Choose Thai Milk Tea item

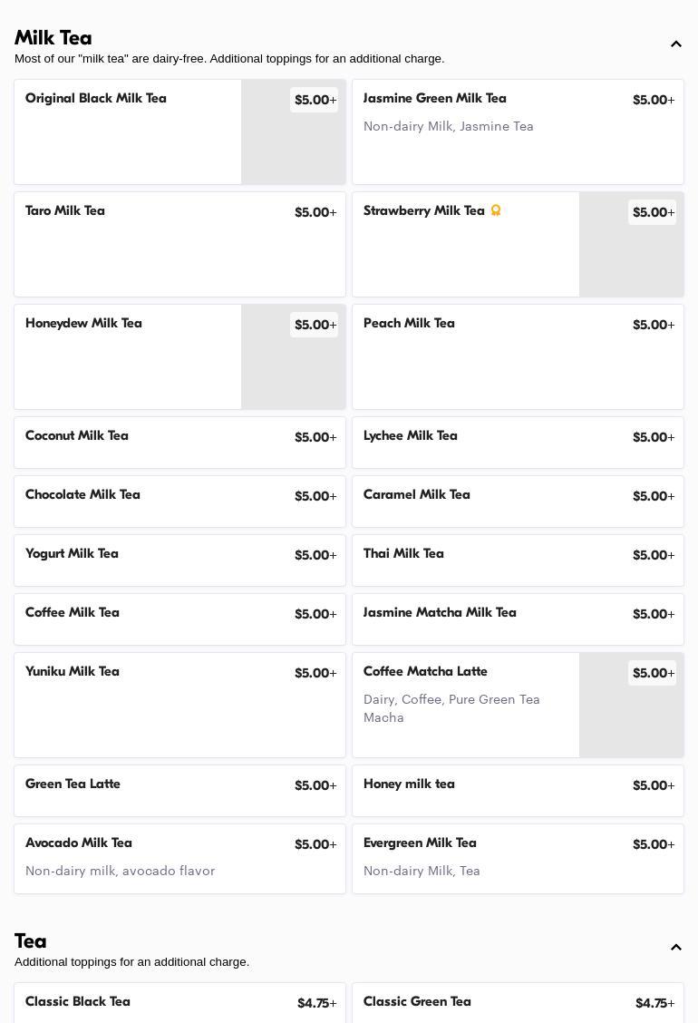tap(518, 560)
